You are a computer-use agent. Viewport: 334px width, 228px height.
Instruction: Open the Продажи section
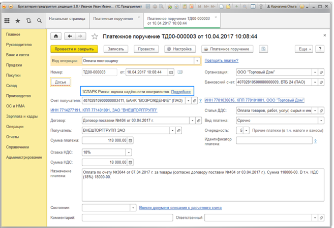pos(14,65)
